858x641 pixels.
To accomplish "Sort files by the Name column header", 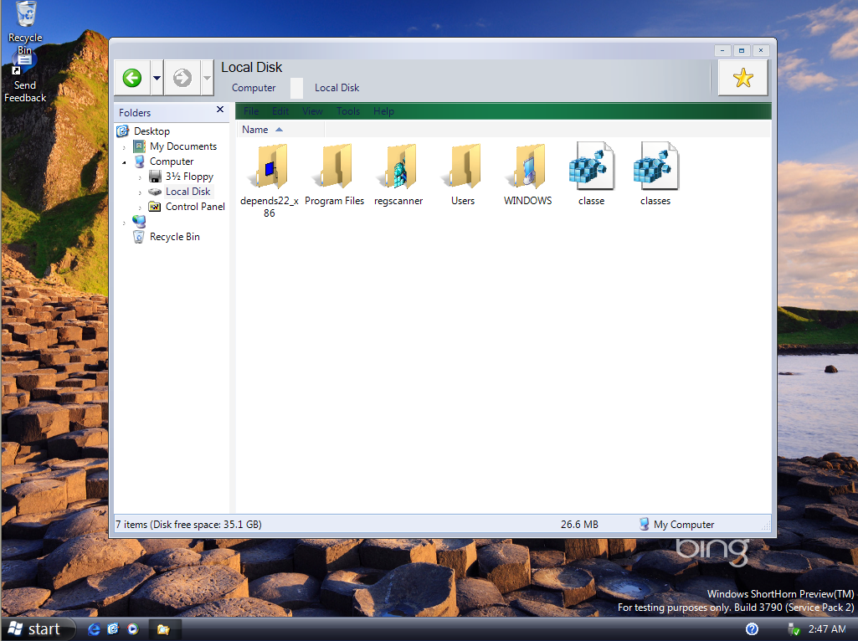I will coord(280,130).
